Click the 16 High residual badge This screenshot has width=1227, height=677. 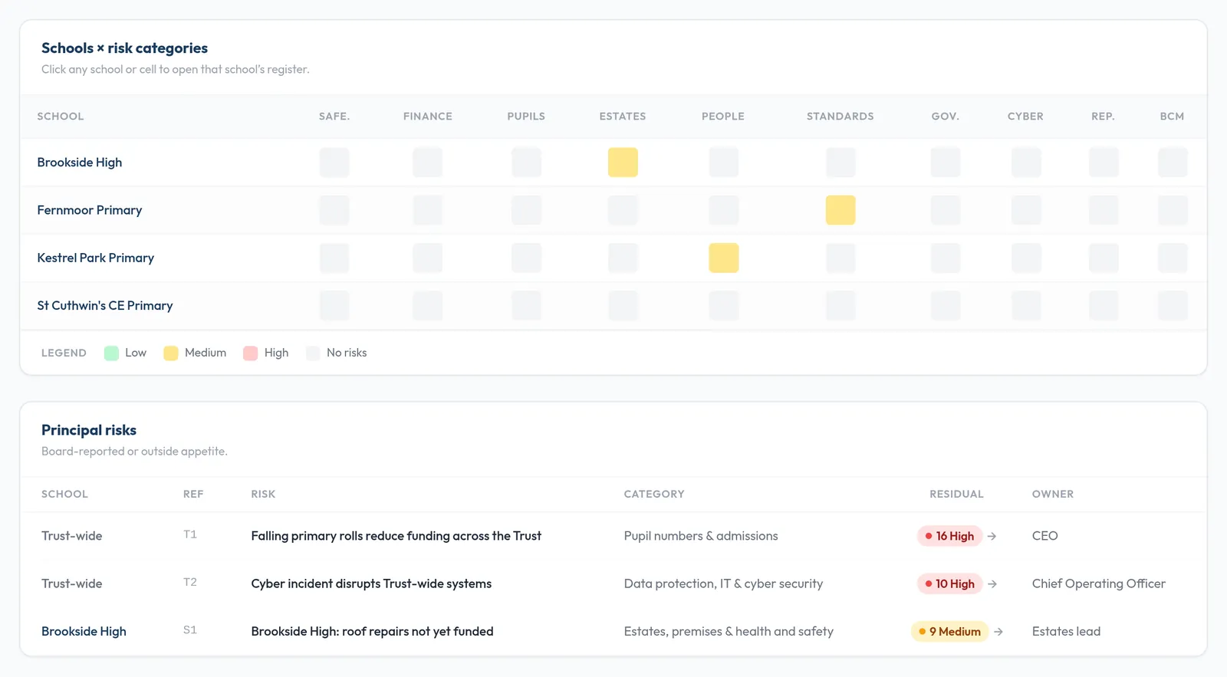[x=949, y=536]
